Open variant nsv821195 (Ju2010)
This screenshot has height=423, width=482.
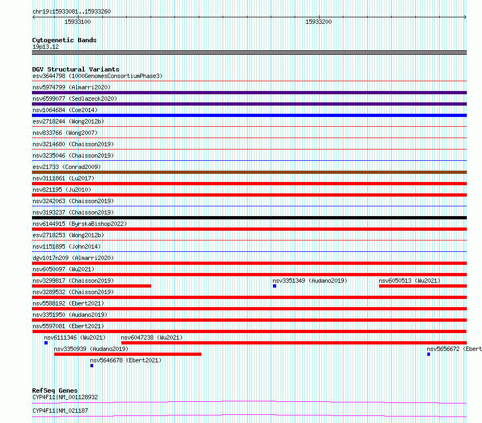click(x=62, y=190)
